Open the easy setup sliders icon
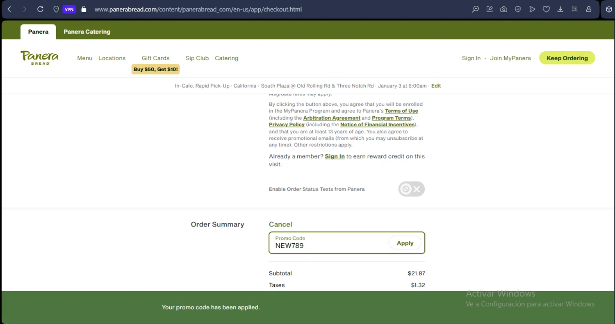The width and height of the screenshot is (615, 324). point(574,9)
